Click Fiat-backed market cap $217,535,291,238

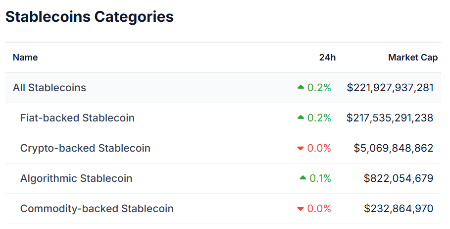tap(390, 118)
